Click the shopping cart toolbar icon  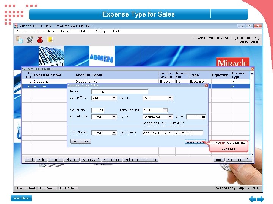coord(30,40)
